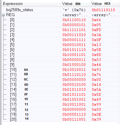Click hex value 0x66
Image resolution: width=120 pixels, height=125 pixels.
tap(96, 20)
